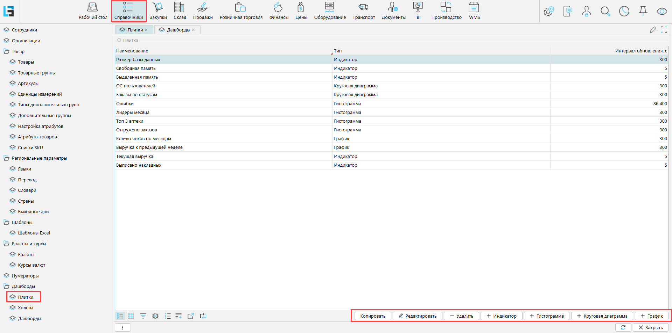
Task: Select the Ошибки row in the table
Action: (224, 103)
